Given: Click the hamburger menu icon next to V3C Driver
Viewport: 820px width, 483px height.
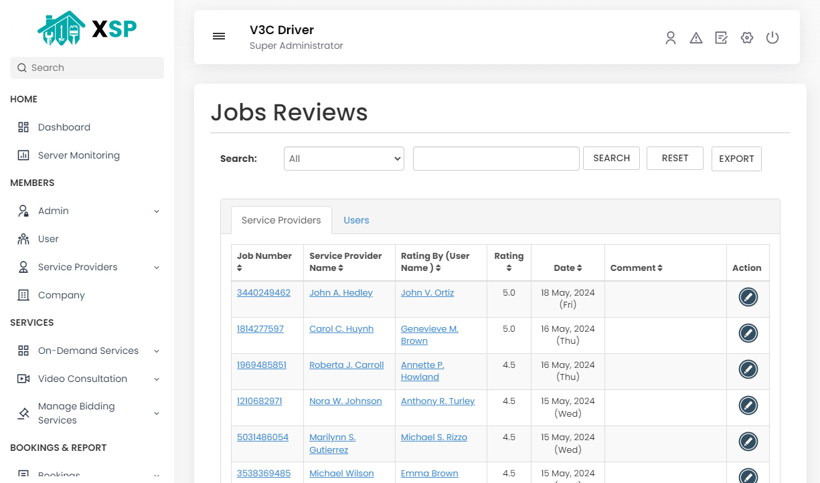Looking at the screenshot, I should click(x=219, y=36).
